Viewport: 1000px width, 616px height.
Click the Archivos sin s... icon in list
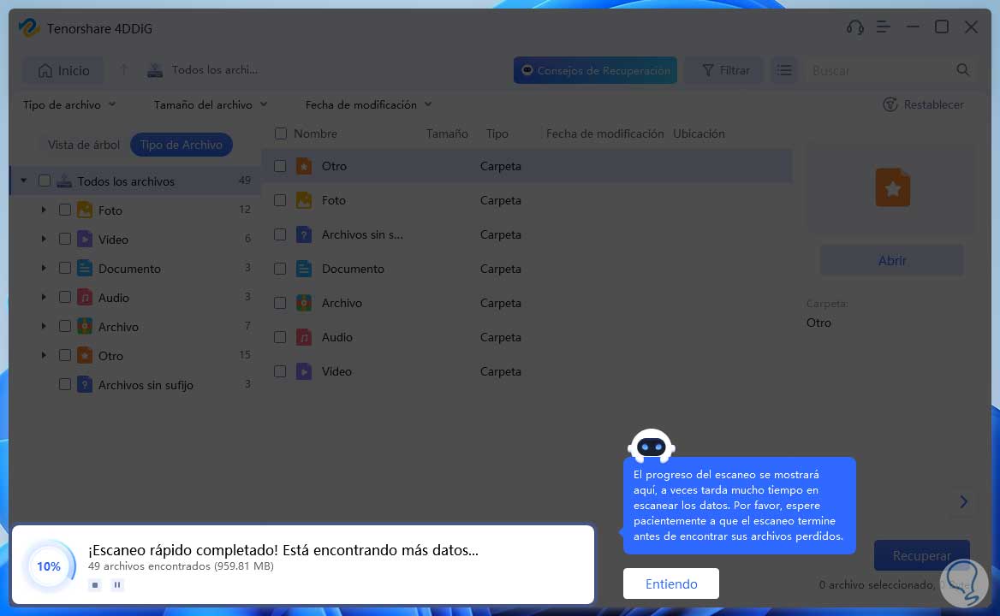click(x=304, y=234)
